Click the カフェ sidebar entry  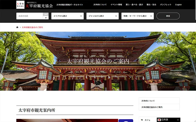coord(148,120)
